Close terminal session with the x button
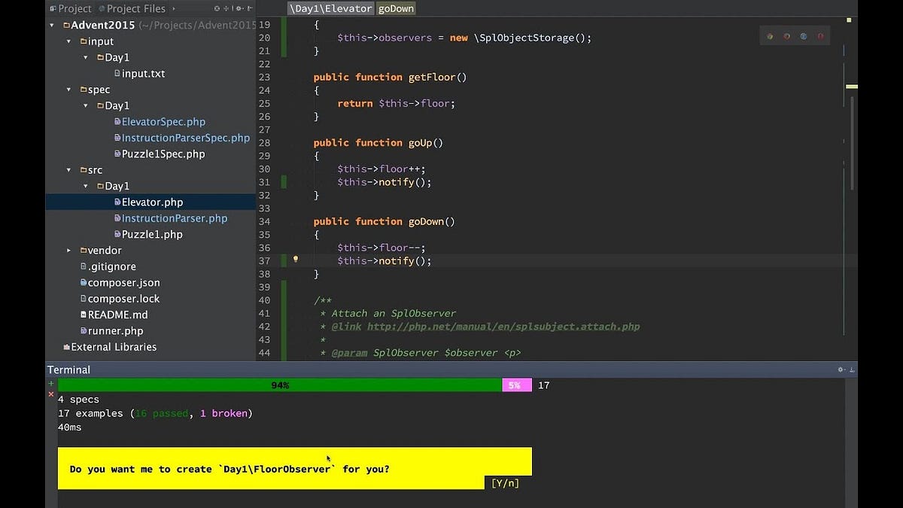Image resolution: width=903 pixels, height=508 pixels. point(51,394)
